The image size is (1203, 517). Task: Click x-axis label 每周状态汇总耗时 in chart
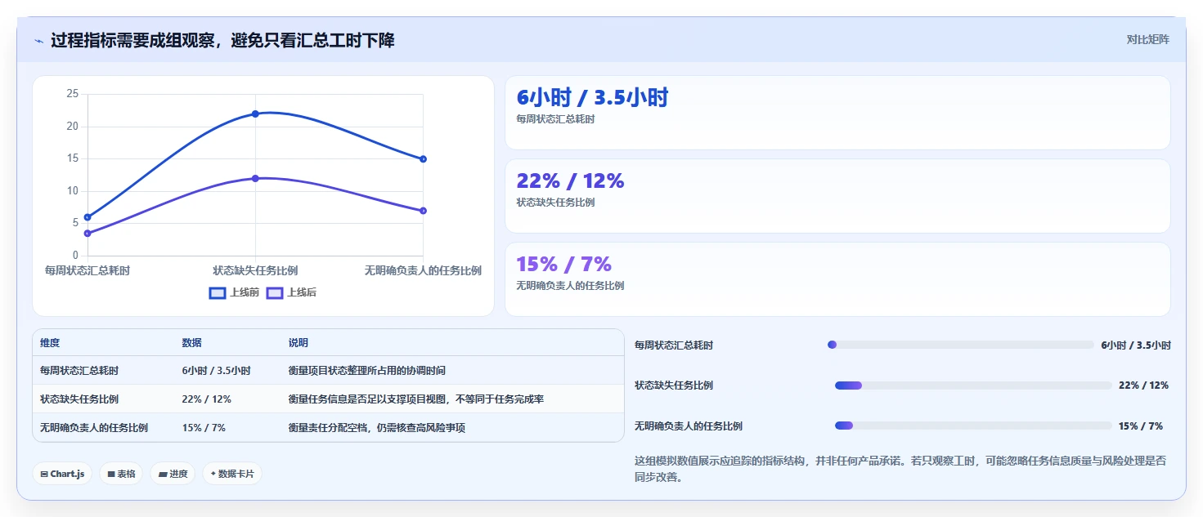pyautogui.click(x=88, y=270)
